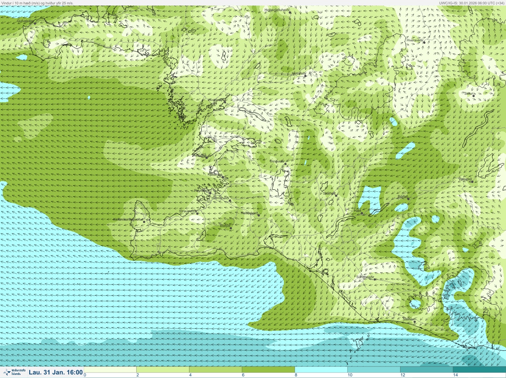Click the legend value 8

coord(296,375)
